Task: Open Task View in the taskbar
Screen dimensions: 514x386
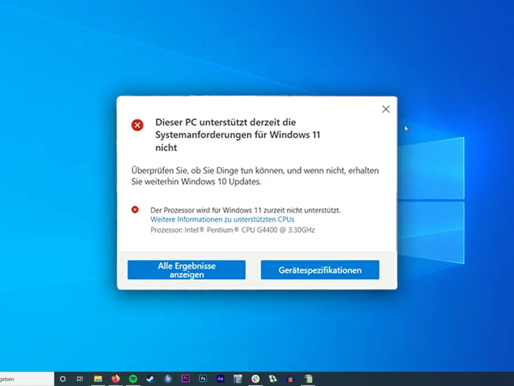Action: 80,379
